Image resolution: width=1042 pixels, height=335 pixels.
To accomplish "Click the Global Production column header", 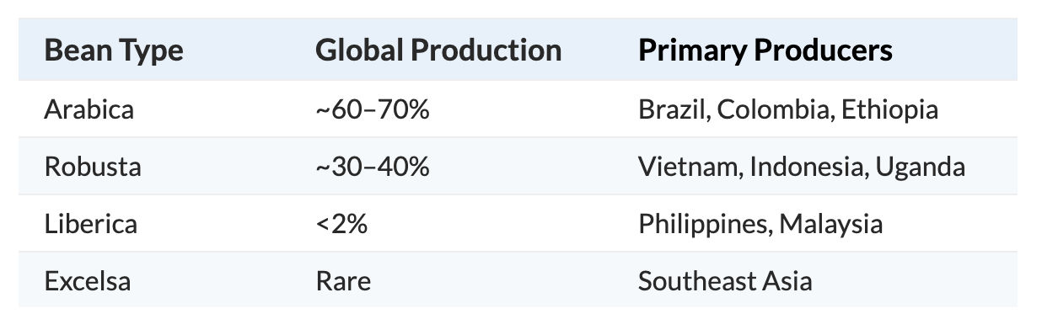I will pyautogui.click(x=438, y=51).
